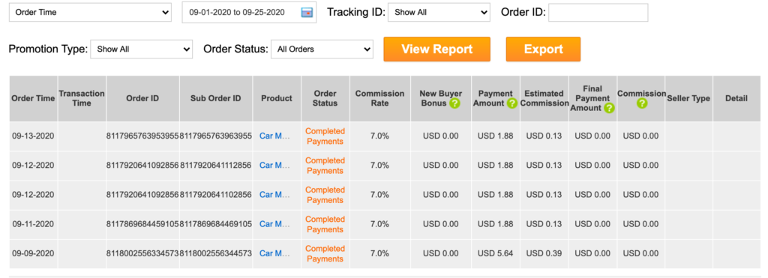Viewport: 768px width, 278px height.
Task: Click Completed Payments status for 09-13-2020 order
Action: (325, 136)
